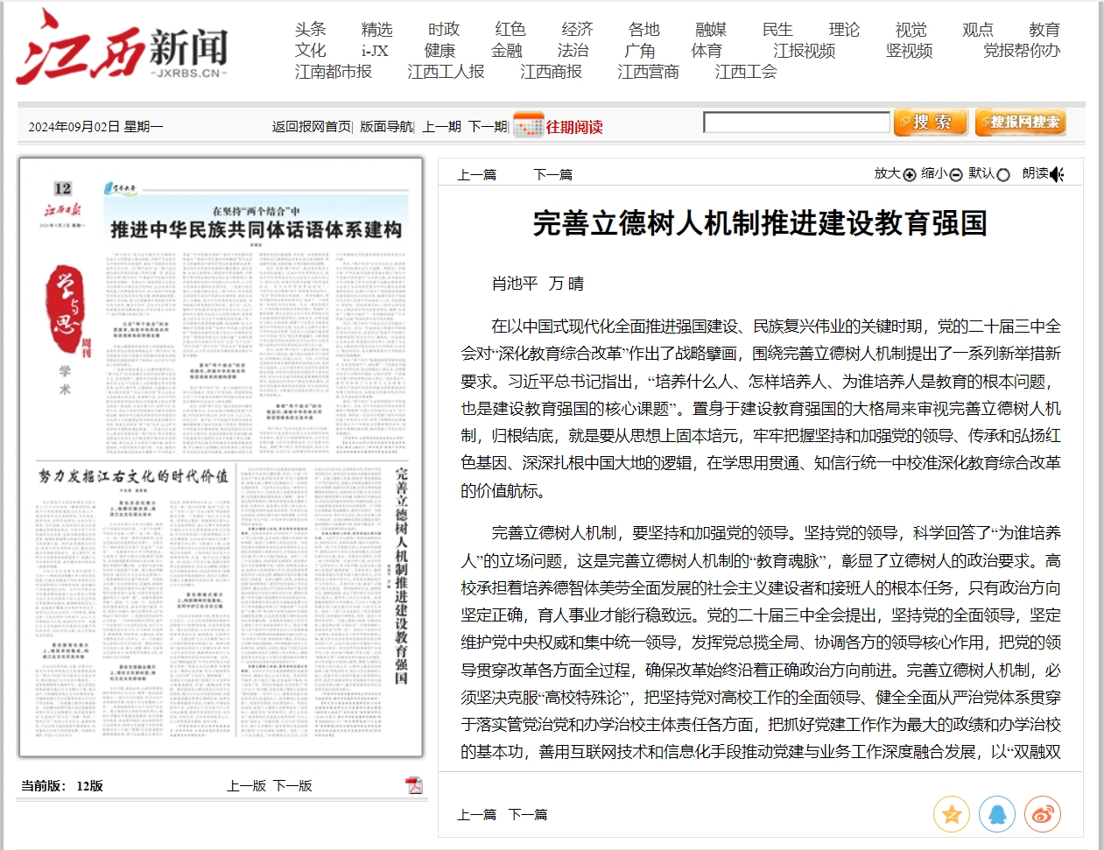The width and height of the screenshot is (1104, 850).
Task: Add to favorites star icon
Action: tap(951, 814)
